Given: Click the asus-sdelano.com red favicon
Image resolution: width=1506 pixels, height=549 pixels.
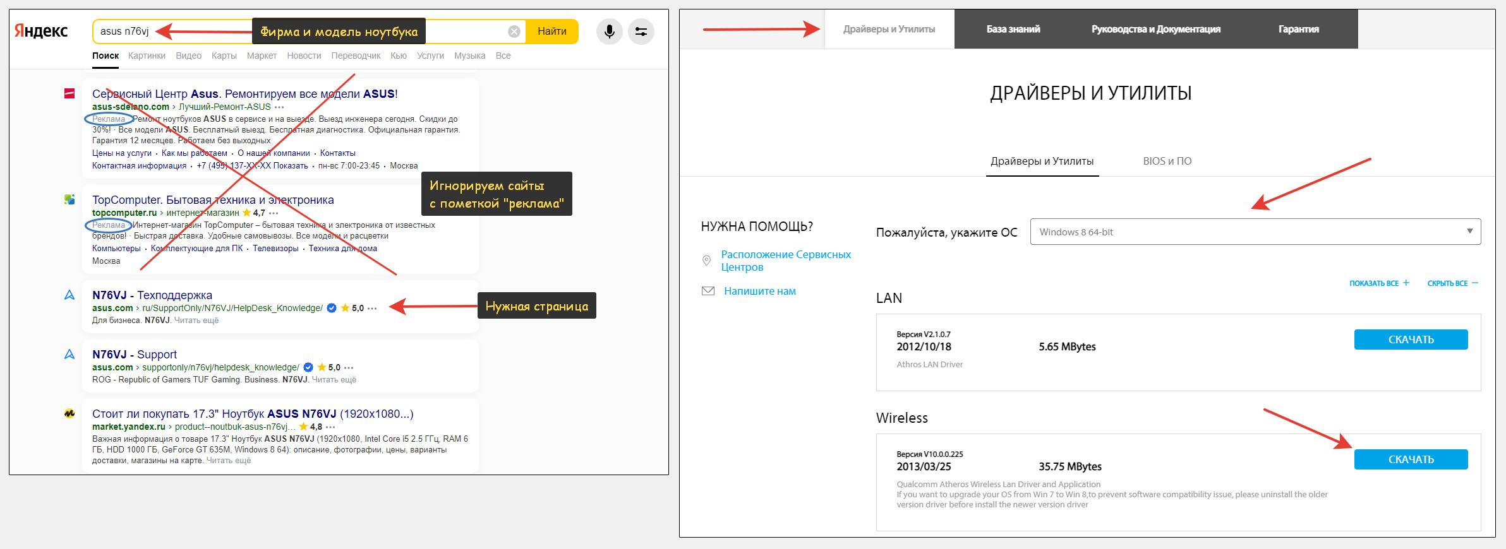Looking at the screenshot, I should coord(69,93).
